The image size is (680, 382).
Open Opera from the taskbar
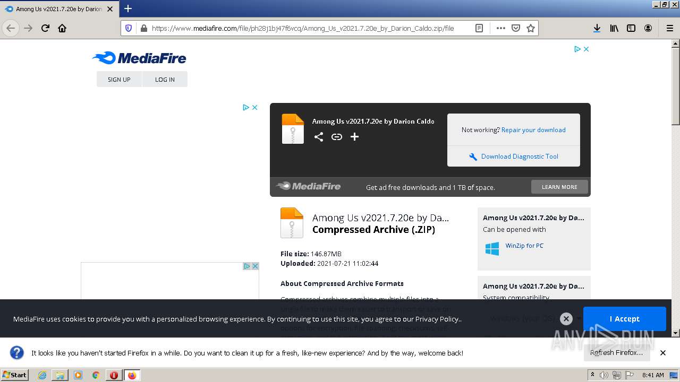(114, 375)
